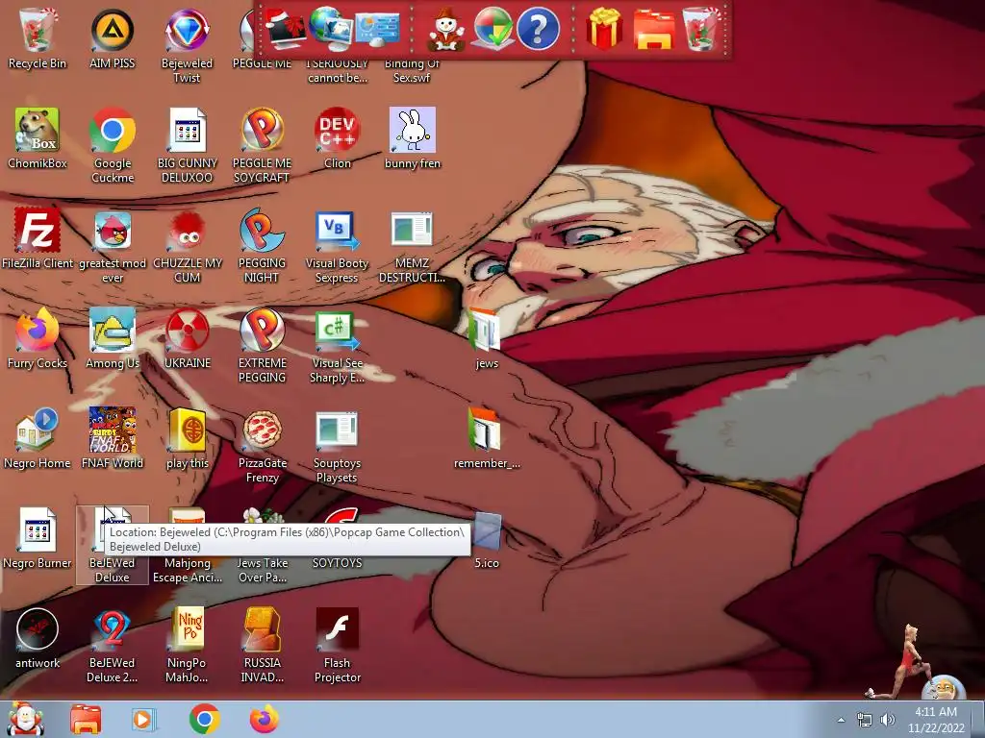The height and width of the screenshot is (738, 985).
Task: Select the play this mahjong tile icon
Action: coord(188,438)
